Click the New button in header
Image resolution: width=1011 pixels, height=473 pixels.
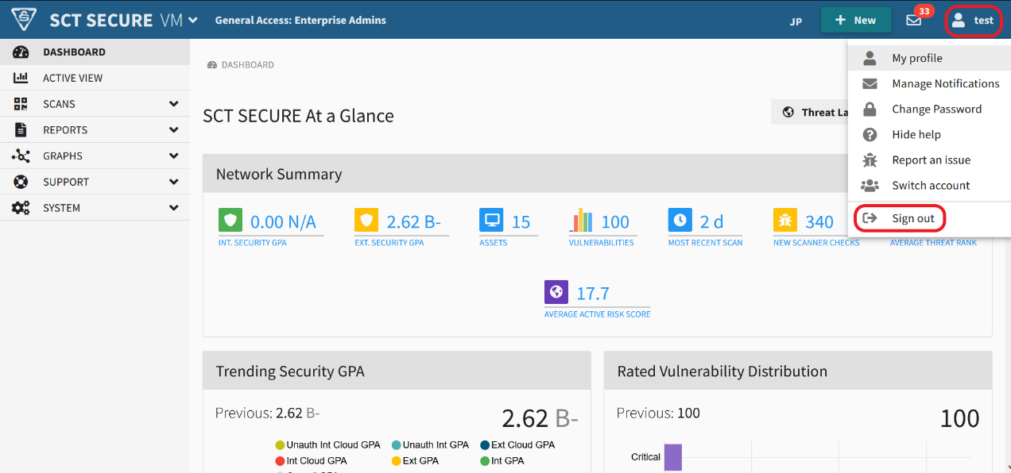pyautogui.click(x=856, y=21)
